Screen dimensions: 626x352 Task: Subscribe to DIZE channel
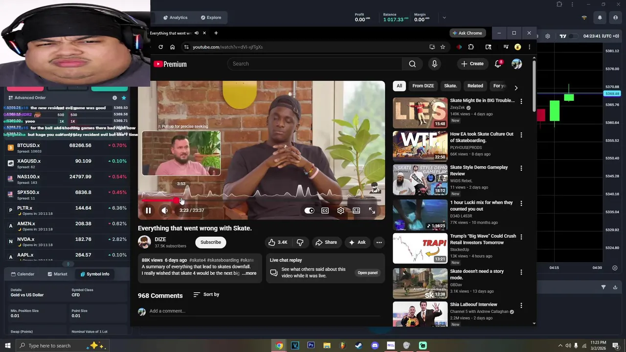click(211, 242)
